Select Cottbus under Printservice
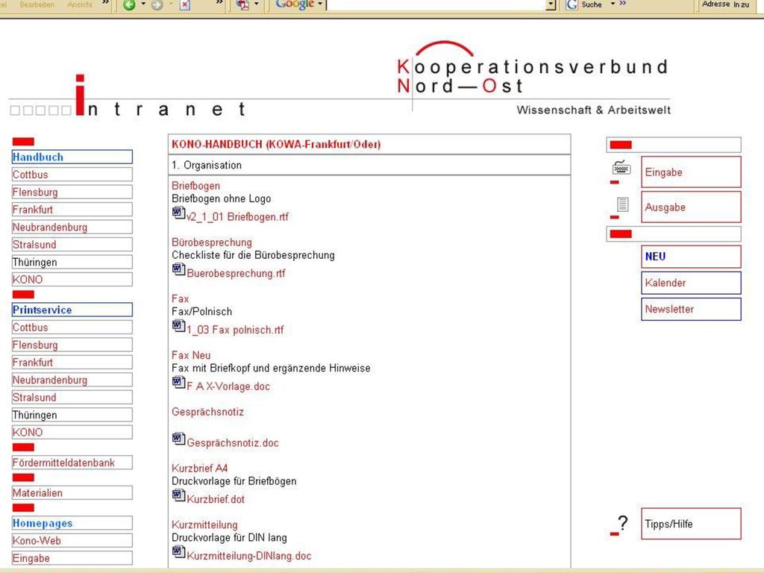 [x=72, y=328]
